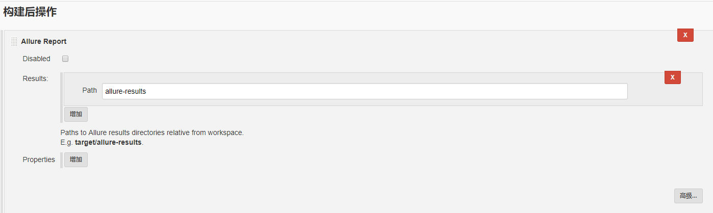Select the Allure Report section title
The width and height of the screenshot is (713, 213).
44,41
